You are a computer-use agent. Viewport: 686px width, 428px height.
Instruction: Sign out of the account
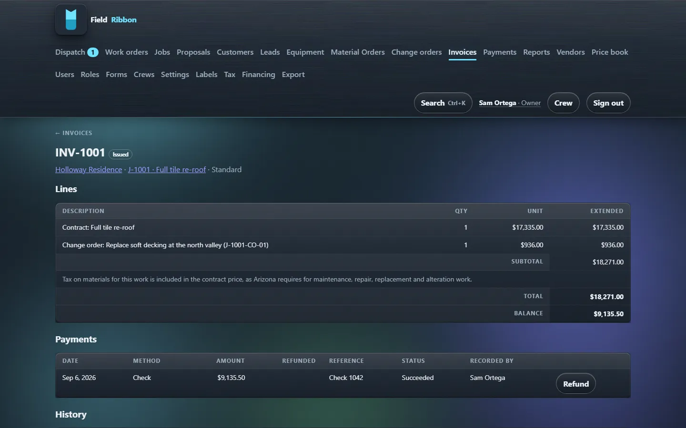point(608,103)
